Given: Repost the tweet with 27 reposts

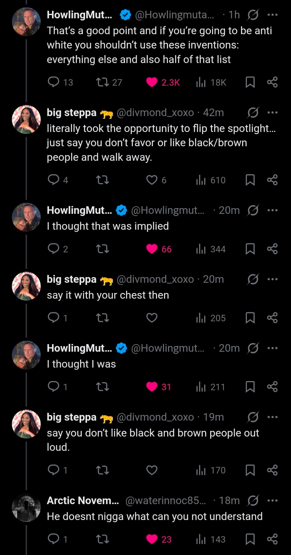Looking at the screenshot, I should [x=103, y=82].
